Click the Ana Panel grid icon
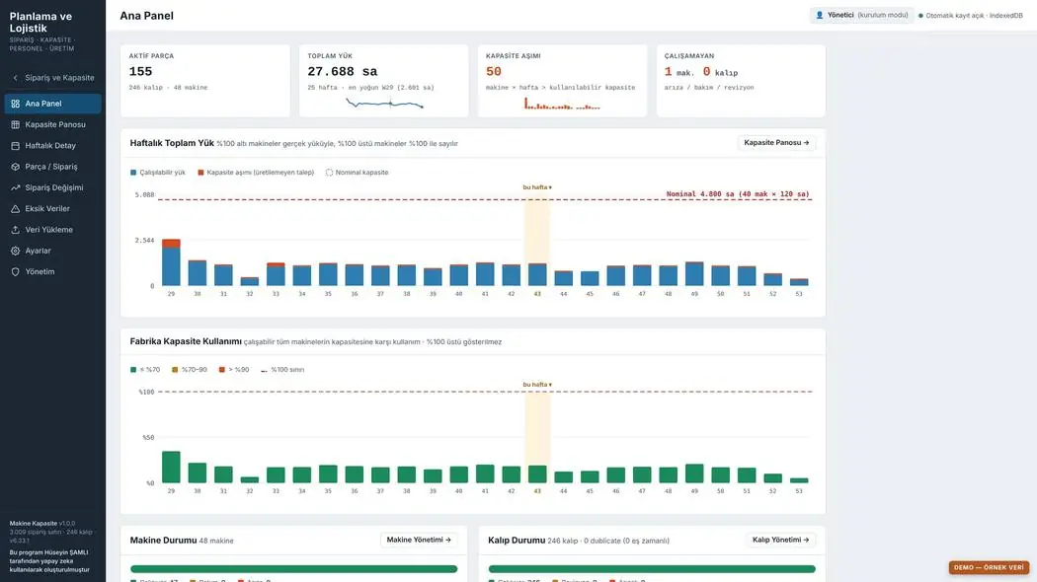Screen dimensions: 1037x582 click(x=15, y=104)
